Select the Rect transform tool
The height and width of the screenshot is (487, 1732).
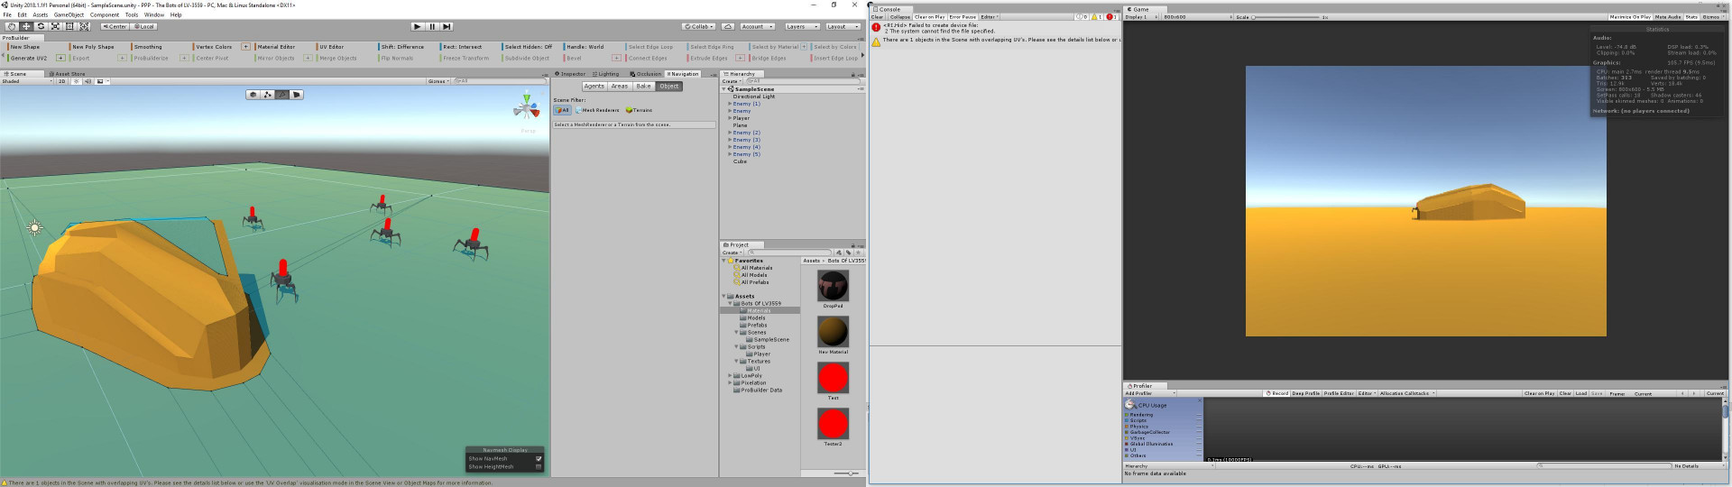click(x=69, y=26)
